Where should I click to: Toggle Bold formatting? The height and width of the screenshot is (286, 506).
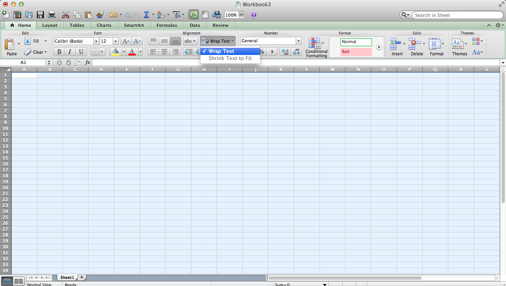click(x=59, y=52)
